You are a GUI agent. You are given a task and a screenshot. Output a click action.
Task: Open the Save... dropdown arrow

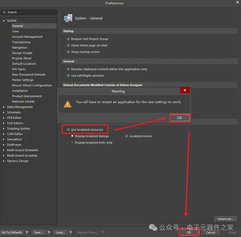[49, 232]
